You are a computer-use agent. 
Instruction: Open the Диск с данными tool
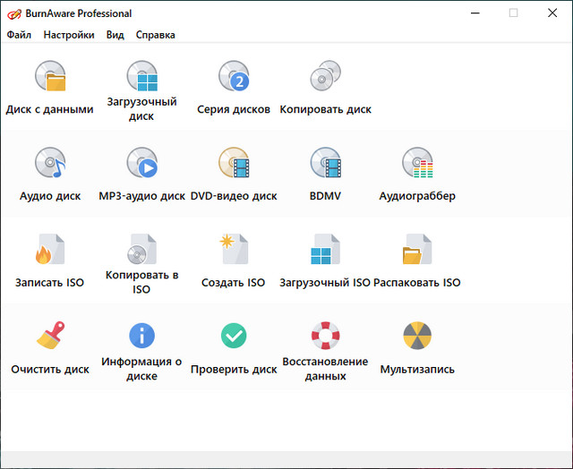(50, 79)
